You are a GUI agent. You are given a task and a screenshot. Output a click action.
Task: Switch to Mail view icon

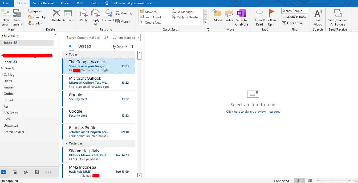(3, 172)
